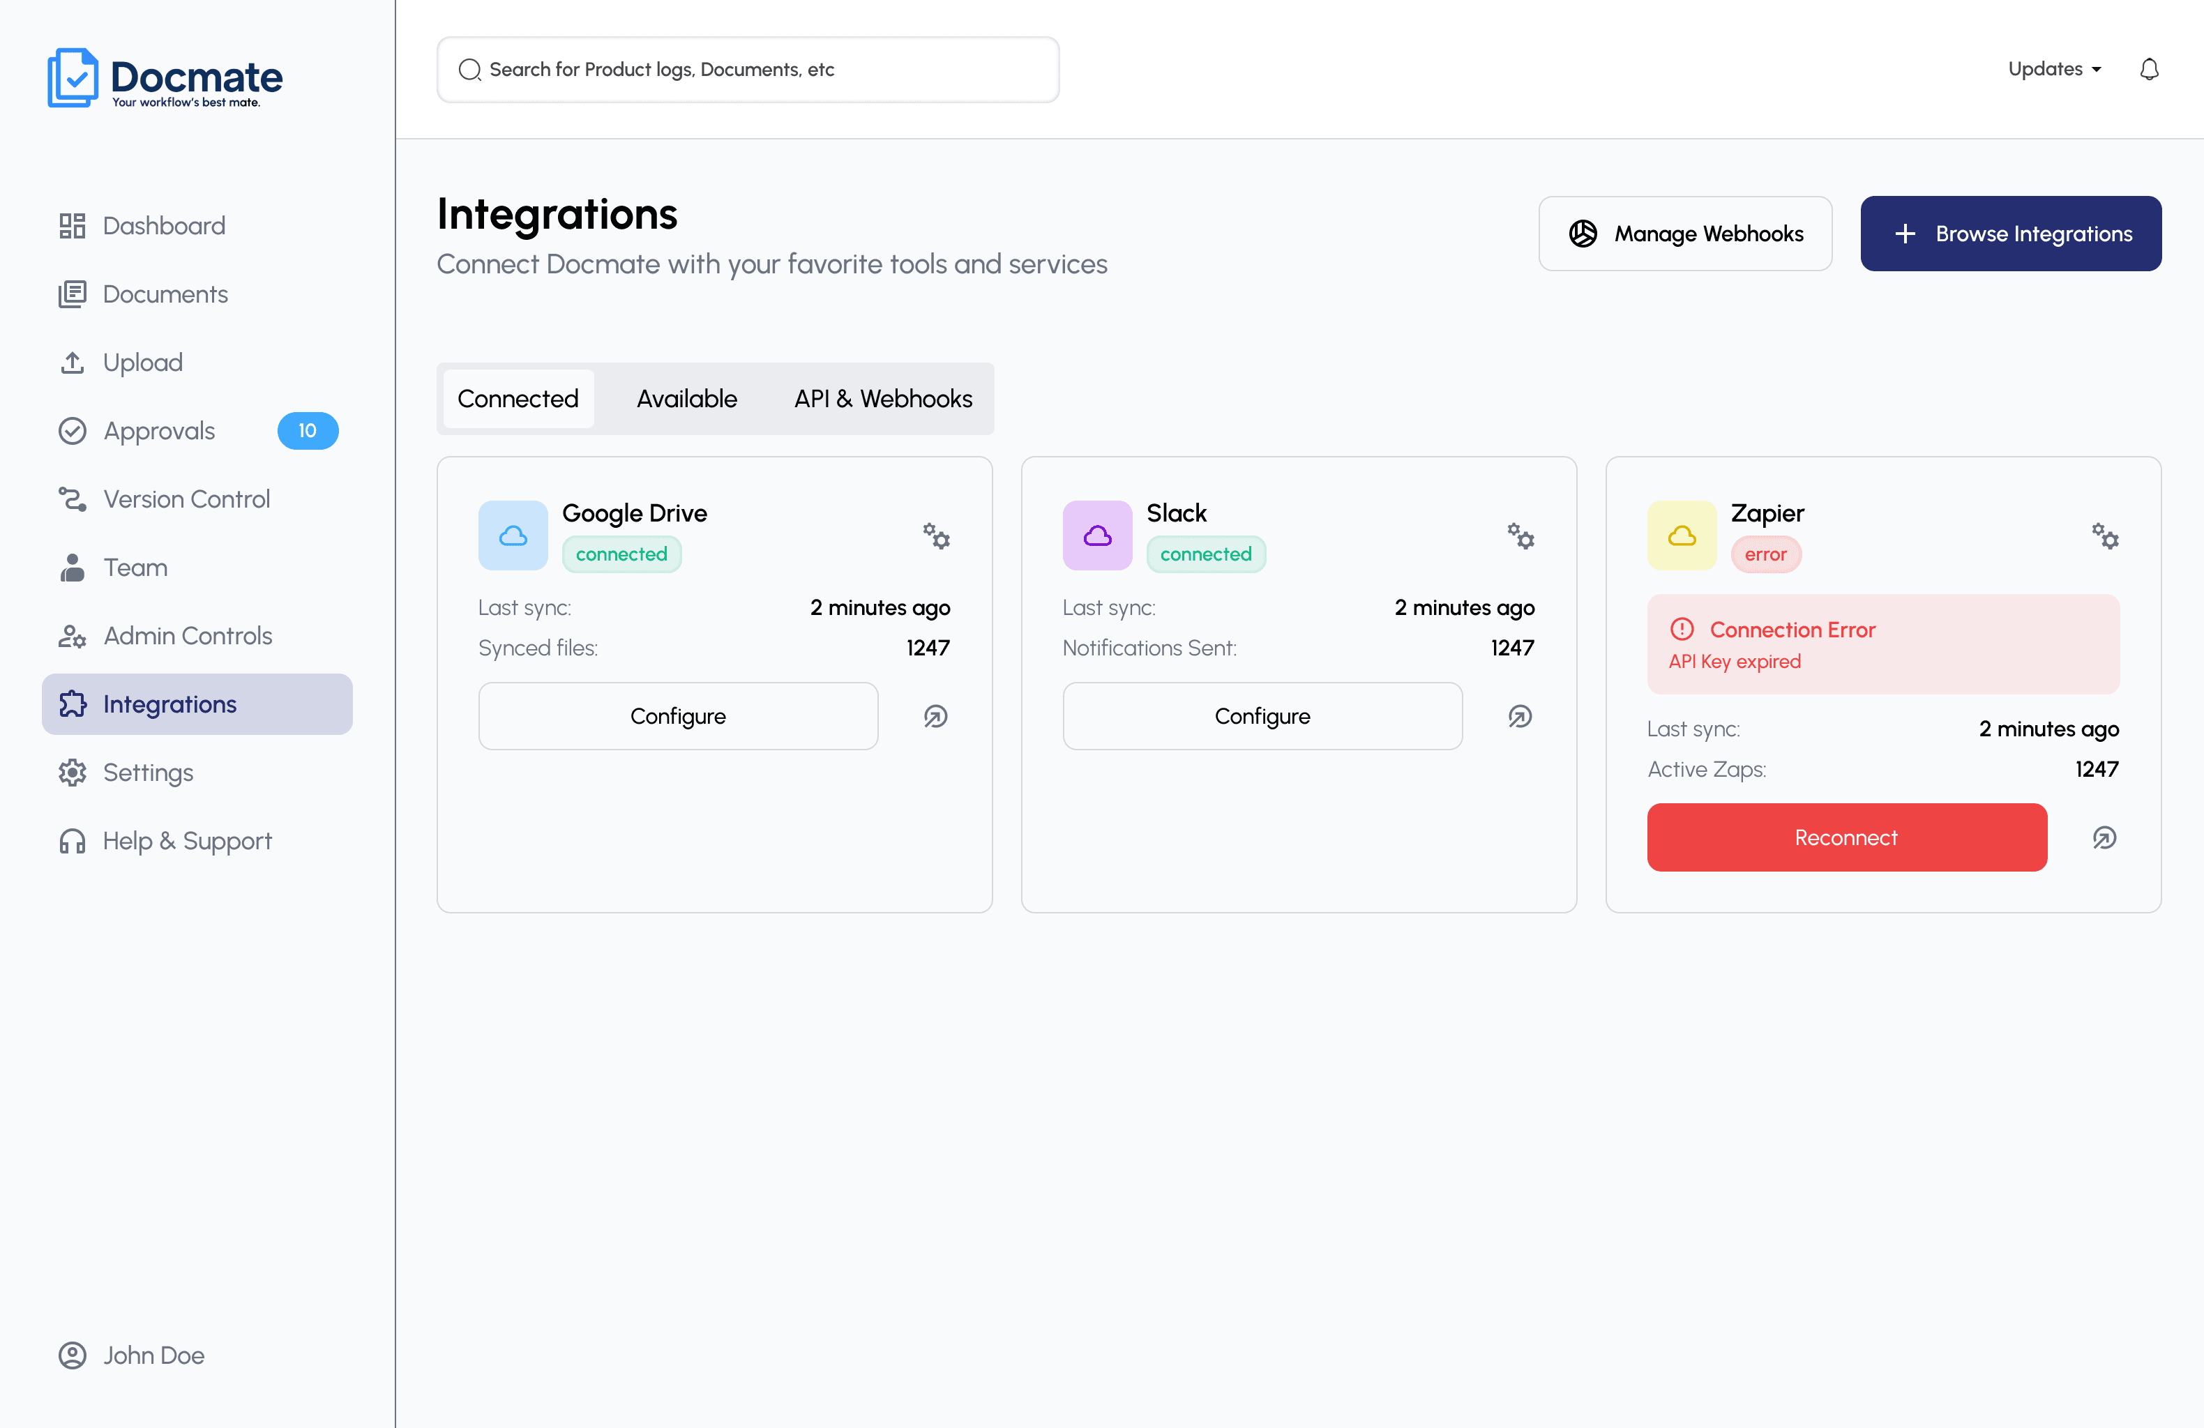Configure the Slack integration
The image size is (2204, 1428).
click(1262, 716)
